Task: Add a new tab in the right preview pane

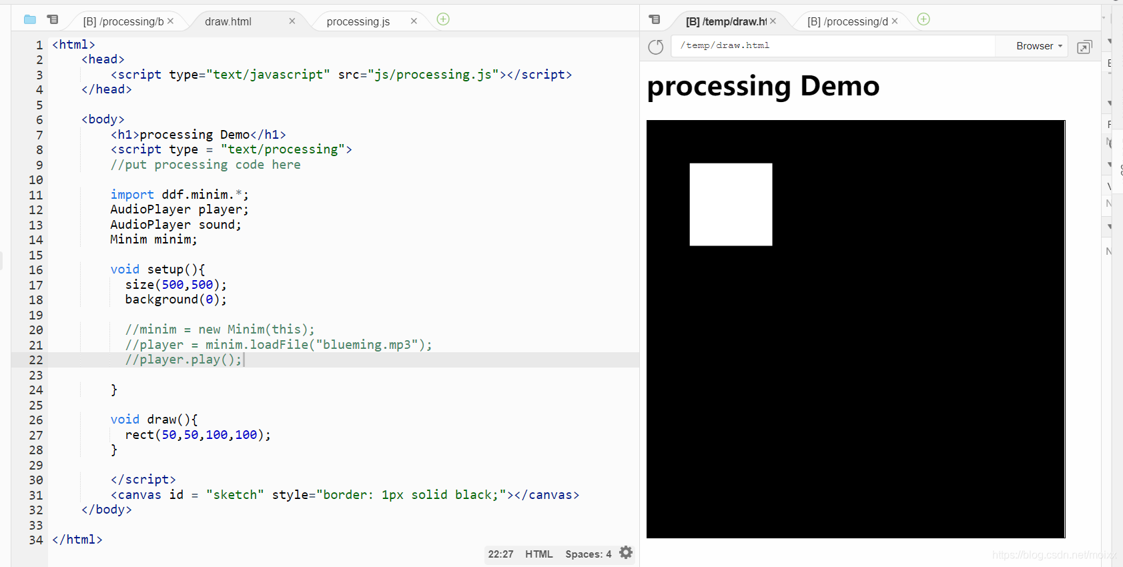Action: 923,19
